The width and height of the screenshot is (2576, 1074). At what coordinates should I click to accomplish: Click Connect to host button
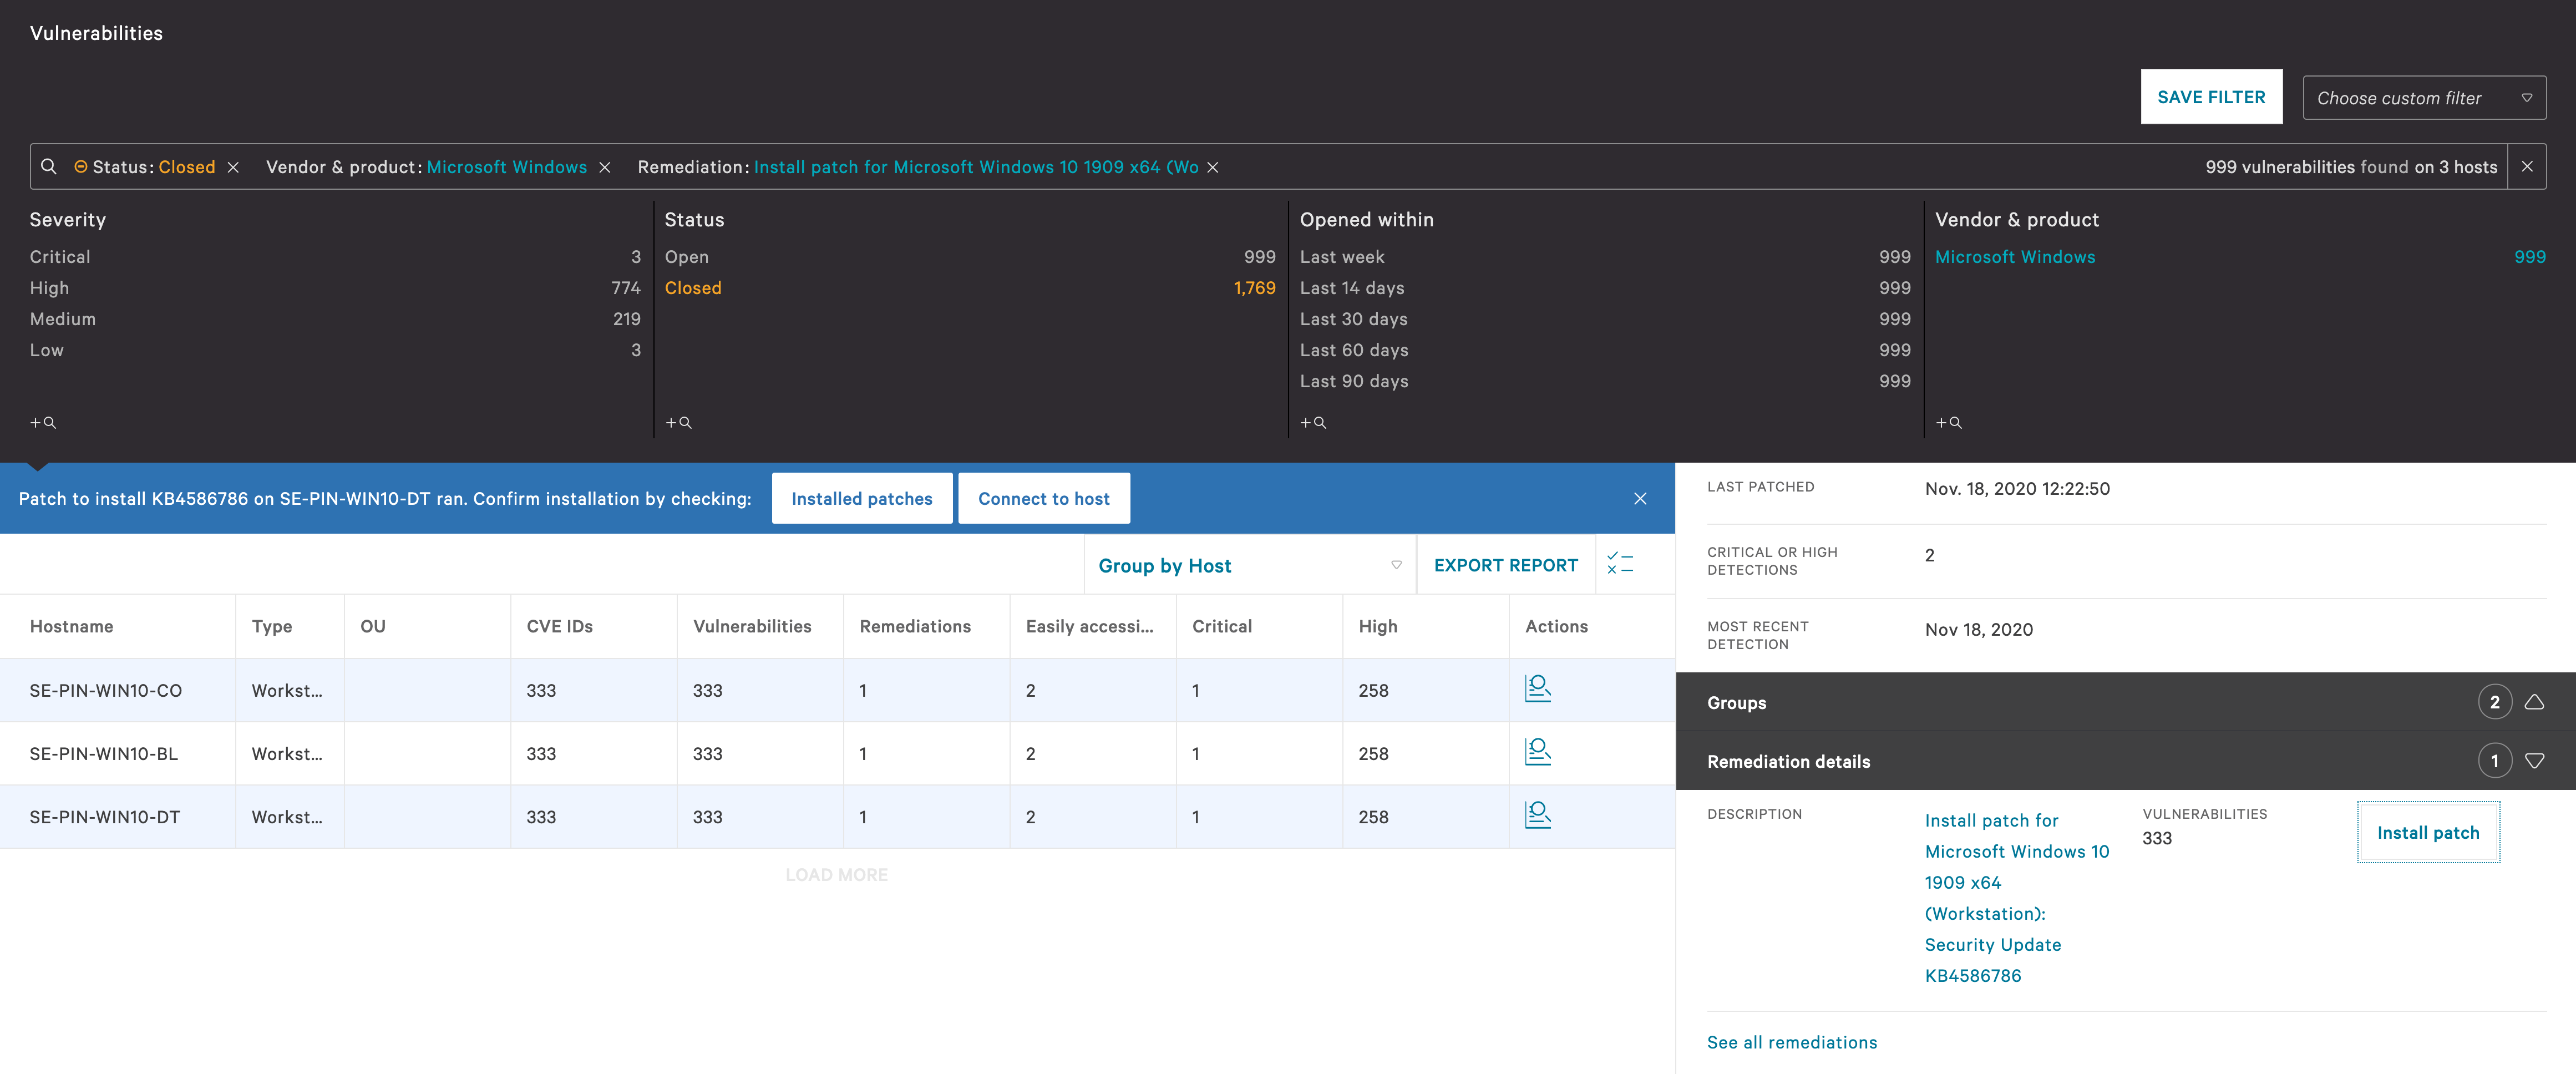point(1044,498)
